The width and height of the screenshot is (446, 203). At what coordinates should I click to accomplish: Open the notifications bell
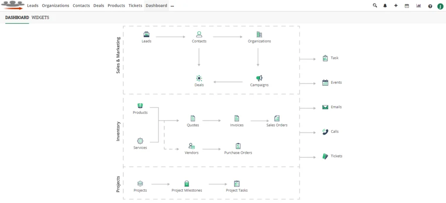tap(385, 6)
